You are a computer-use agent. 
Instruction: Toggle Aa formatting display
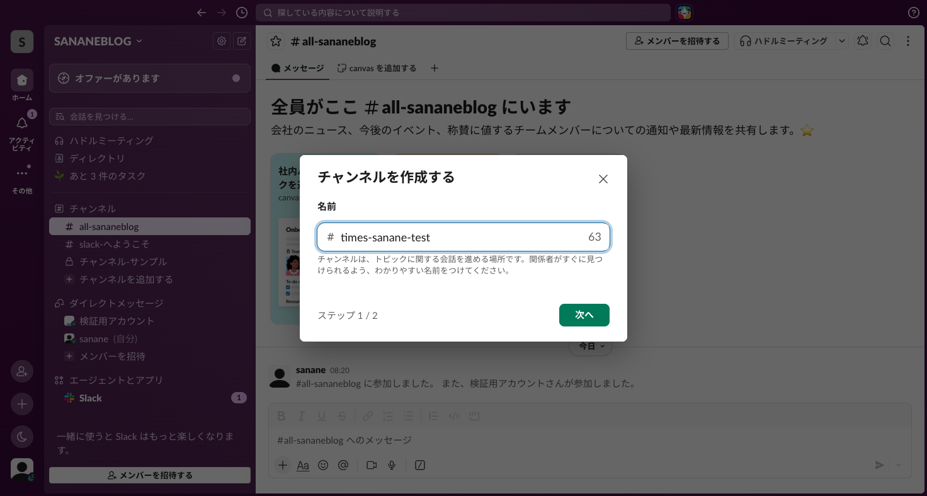[303, 465]
